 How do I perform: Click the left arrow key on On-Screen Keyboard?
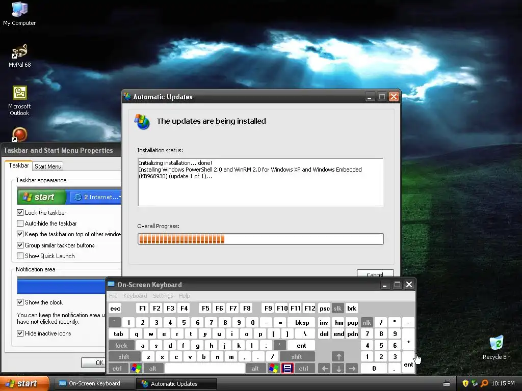pos(325,369)
